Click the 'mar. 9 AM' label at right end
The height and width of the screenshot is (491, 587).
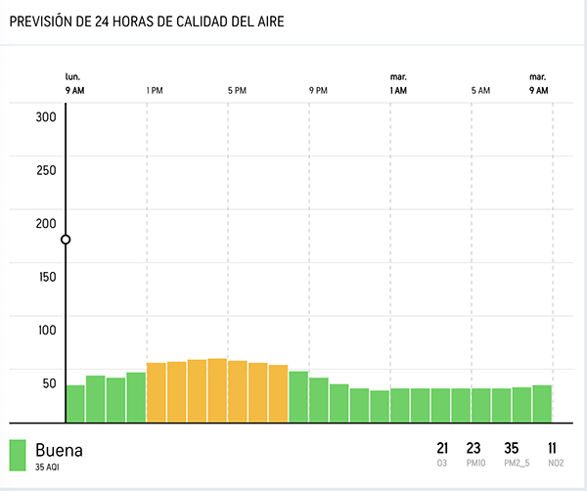538,83
